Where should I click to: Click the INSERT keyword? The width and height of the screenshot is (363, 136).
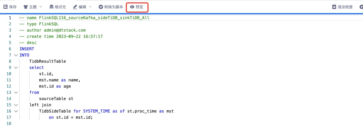(27, 49)
